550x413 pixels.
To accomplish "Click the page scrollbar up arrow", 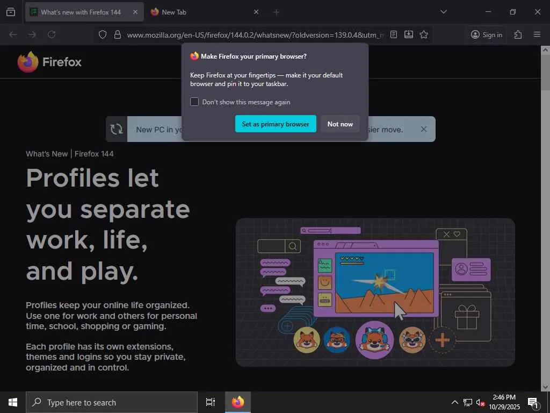I will point(545,50).
